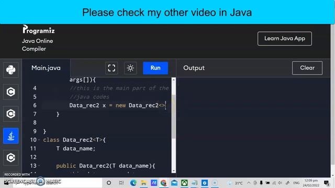Image resolution: width=335 pixels, height=188 pixels.
Task: Open File Explorer from the taskbar
Action: pyautogui.click(x=143, y=183)
